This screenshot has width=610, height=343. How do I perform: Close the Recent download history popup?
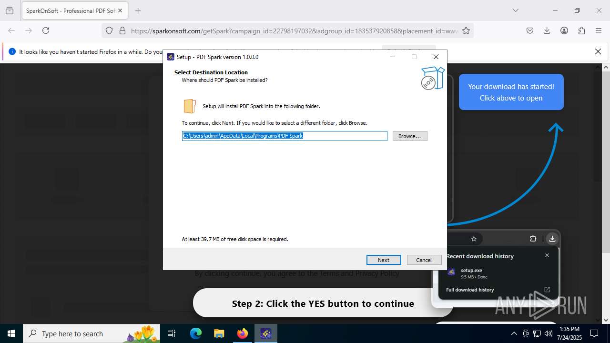click(x=547, y=255)
